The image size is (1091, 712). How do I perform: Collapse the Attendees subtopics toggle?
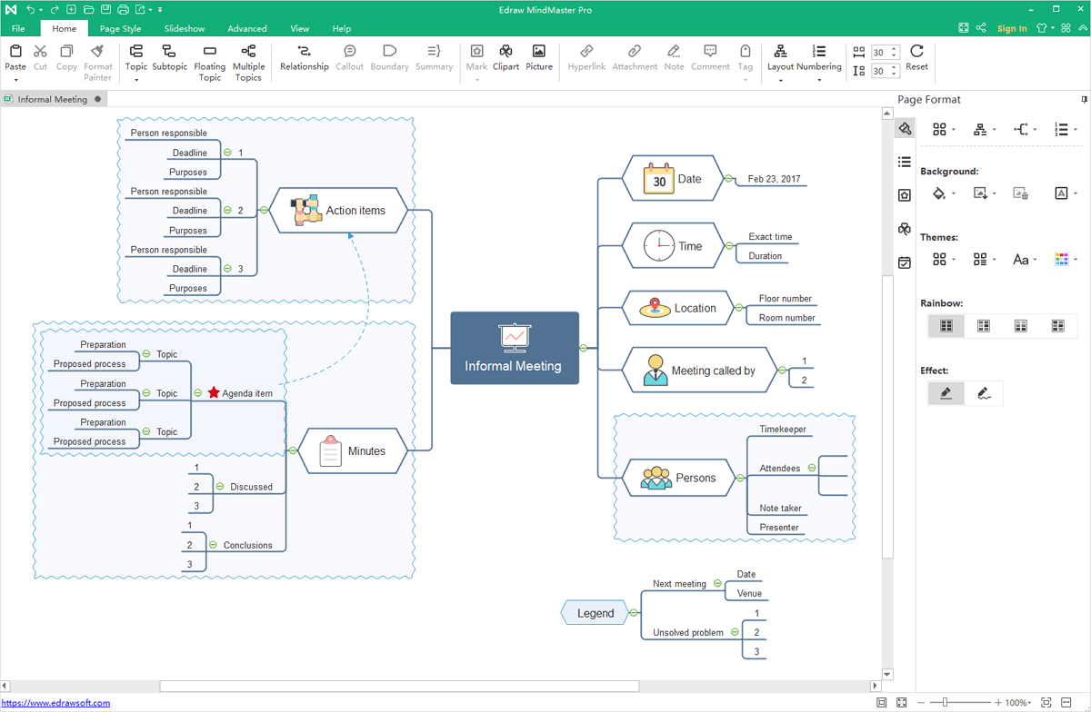coord(812,468)
